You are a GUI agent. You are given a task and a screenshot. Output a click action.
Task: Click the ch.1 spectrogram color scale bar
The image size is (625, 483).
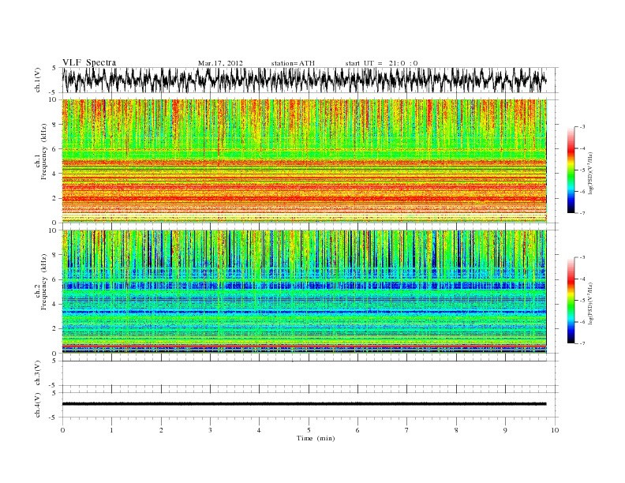click(571, 170)
